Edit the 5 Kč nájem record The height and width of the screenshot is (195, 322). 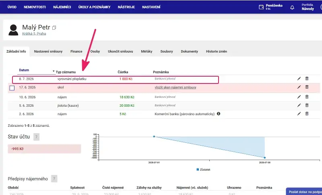tap(299, 114)
